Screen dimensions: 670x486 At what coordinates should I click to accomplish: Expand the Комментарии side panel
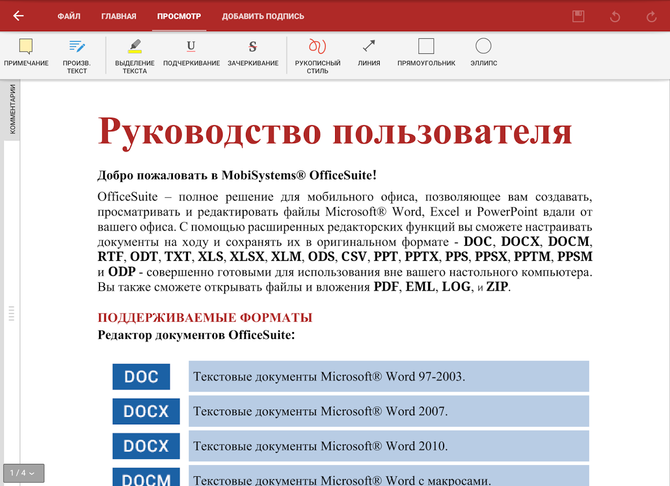[x=12, y=110]
